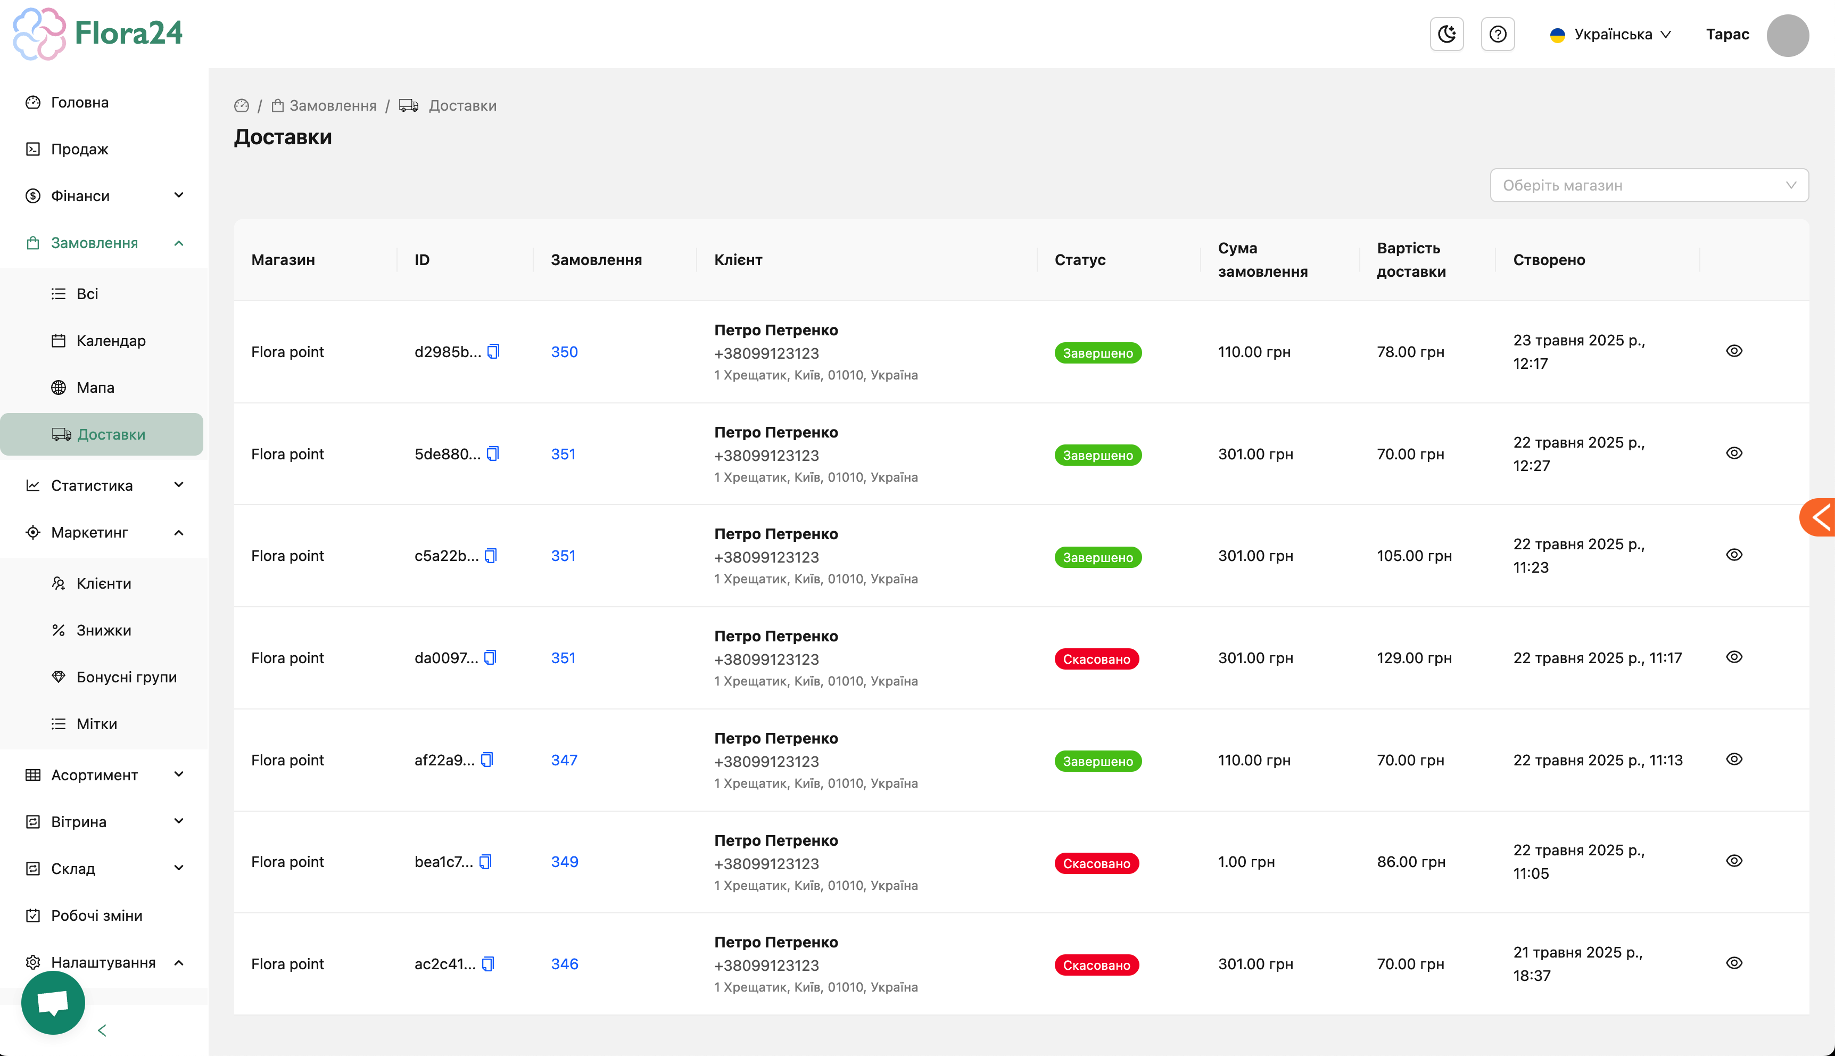Screen dimensions: 1835x1056
Task: Open Всі orders list
Action: click(87, 294)
